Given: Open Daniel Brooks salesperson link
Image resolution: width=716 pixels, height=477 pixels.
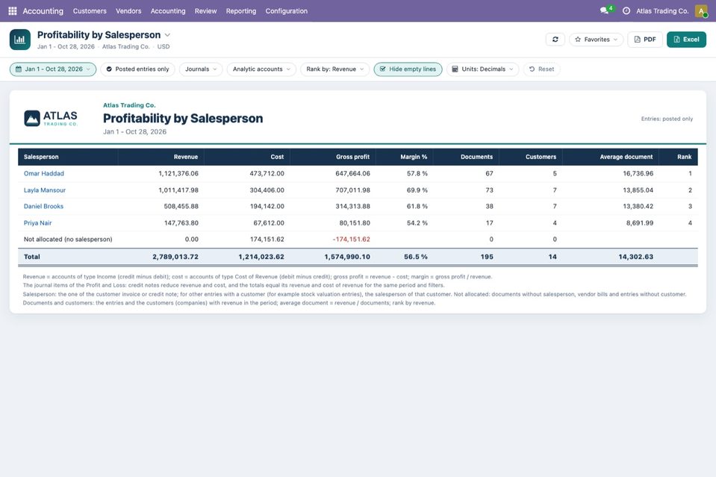Looking at the screenshot, I should pos(43,206).
